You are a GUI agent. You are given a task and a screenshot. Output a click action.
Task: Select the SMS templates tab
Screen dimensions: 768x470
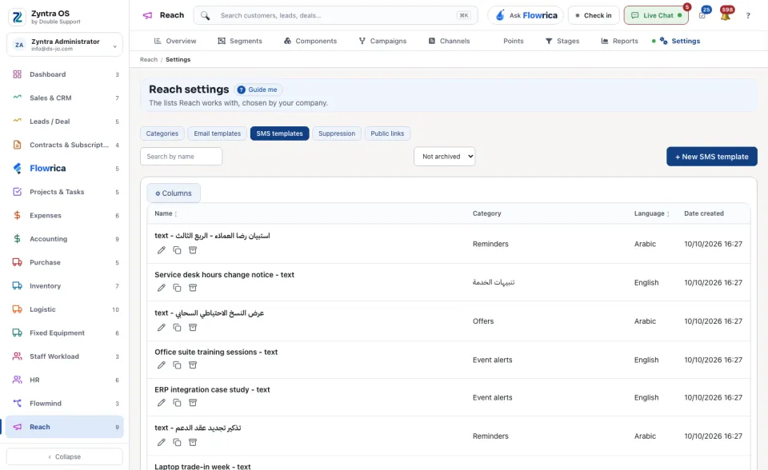pos(280,133)
